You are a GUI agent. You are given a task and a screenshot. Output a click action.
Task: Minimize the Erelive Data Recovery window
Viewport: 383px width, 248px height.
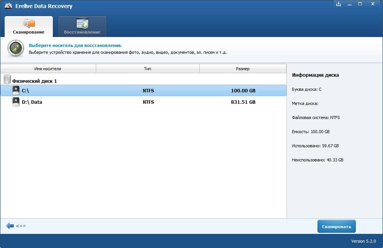(x=350, y=4)
